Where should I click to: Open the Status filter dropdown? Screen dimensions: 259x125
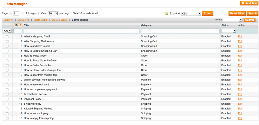click(x=229, y=31)
